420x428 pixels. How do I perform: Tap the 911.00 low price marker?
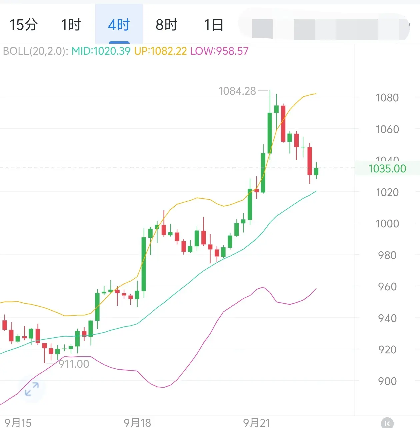[x=74, y=364]
